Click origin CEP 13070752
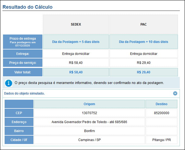The image size is (185, 150). 89,113
